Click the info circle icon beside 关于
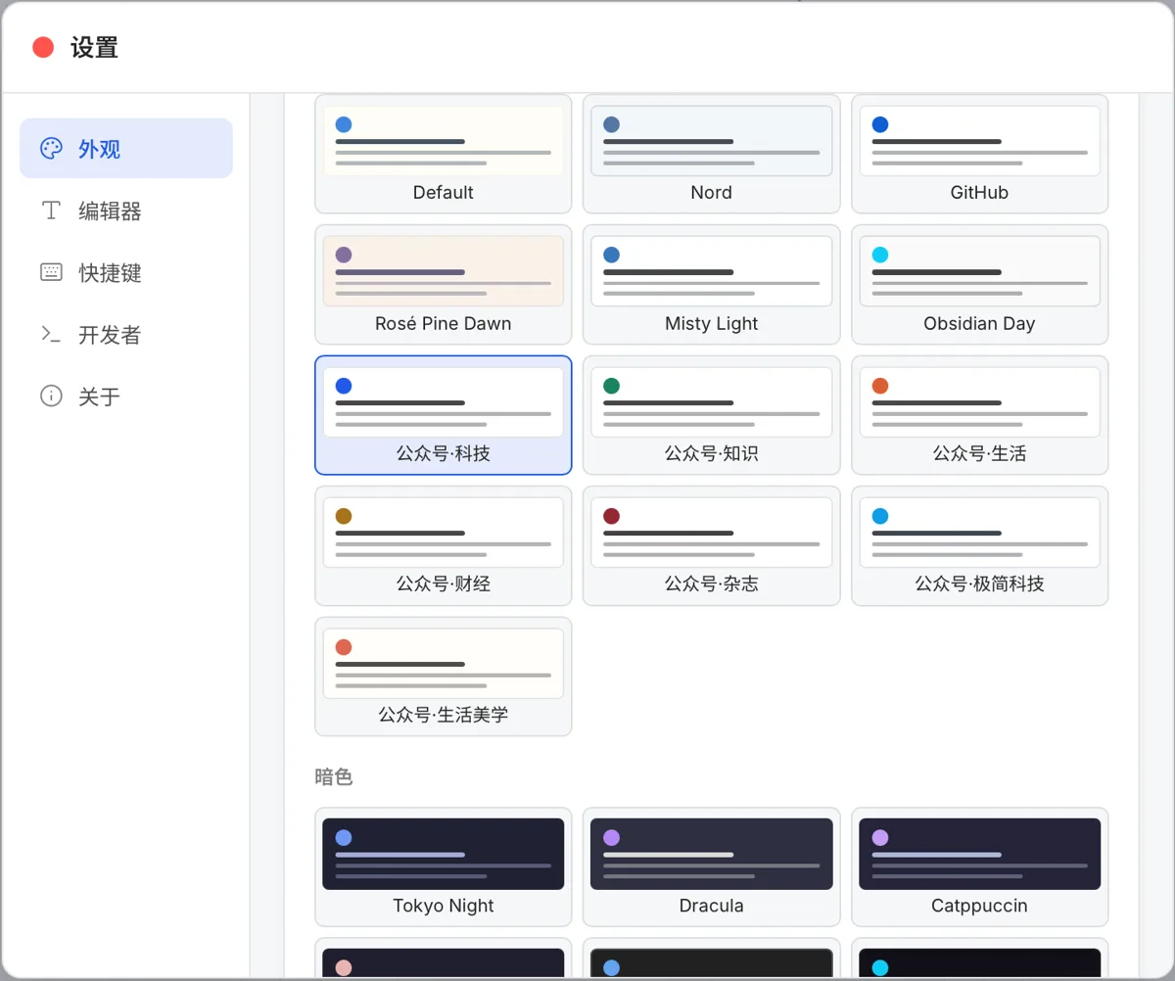 [x=51, y=396]
